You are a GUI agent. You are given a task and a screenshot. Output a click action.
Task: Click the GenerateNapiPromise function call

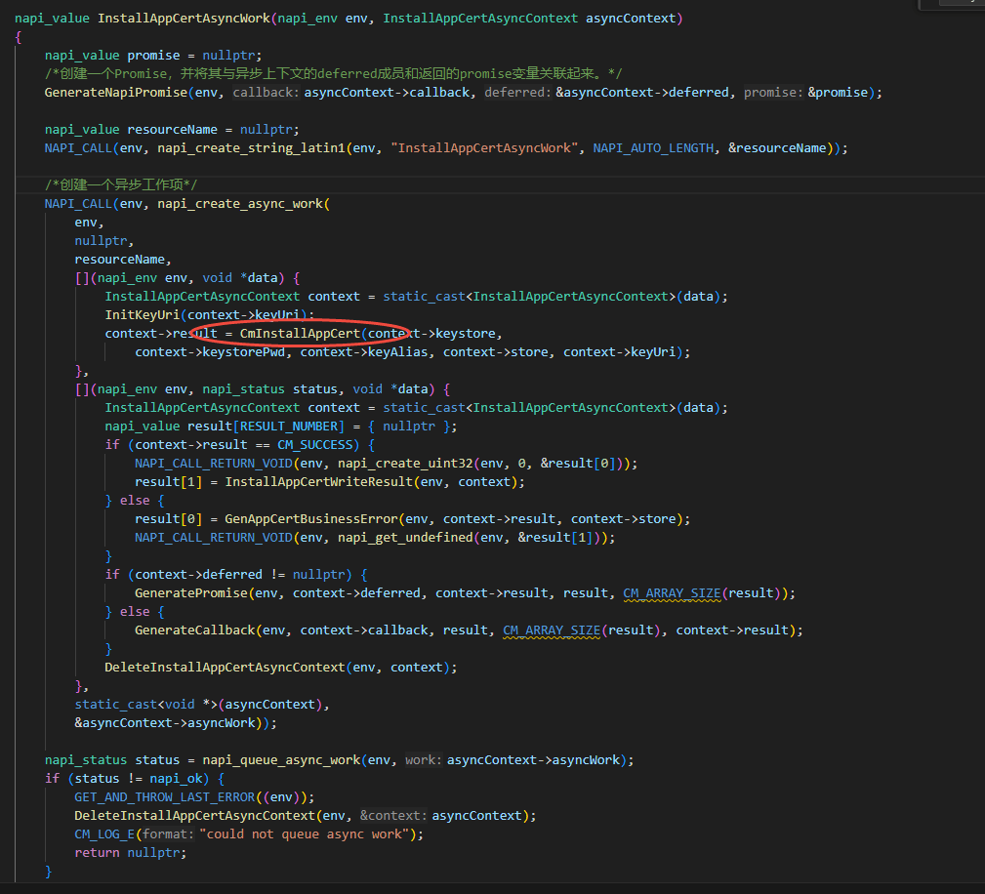[115, 93]
